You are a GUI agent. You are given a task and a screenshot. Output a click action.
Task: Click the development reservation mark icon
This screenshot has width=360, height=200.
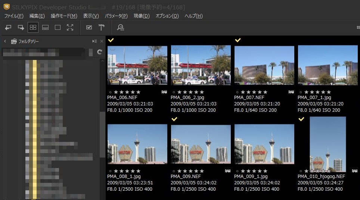pos(89,28)
